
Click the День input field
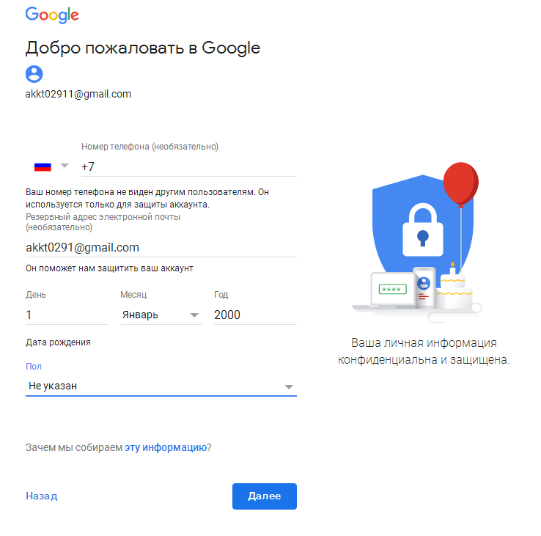(x=67, y=315)
